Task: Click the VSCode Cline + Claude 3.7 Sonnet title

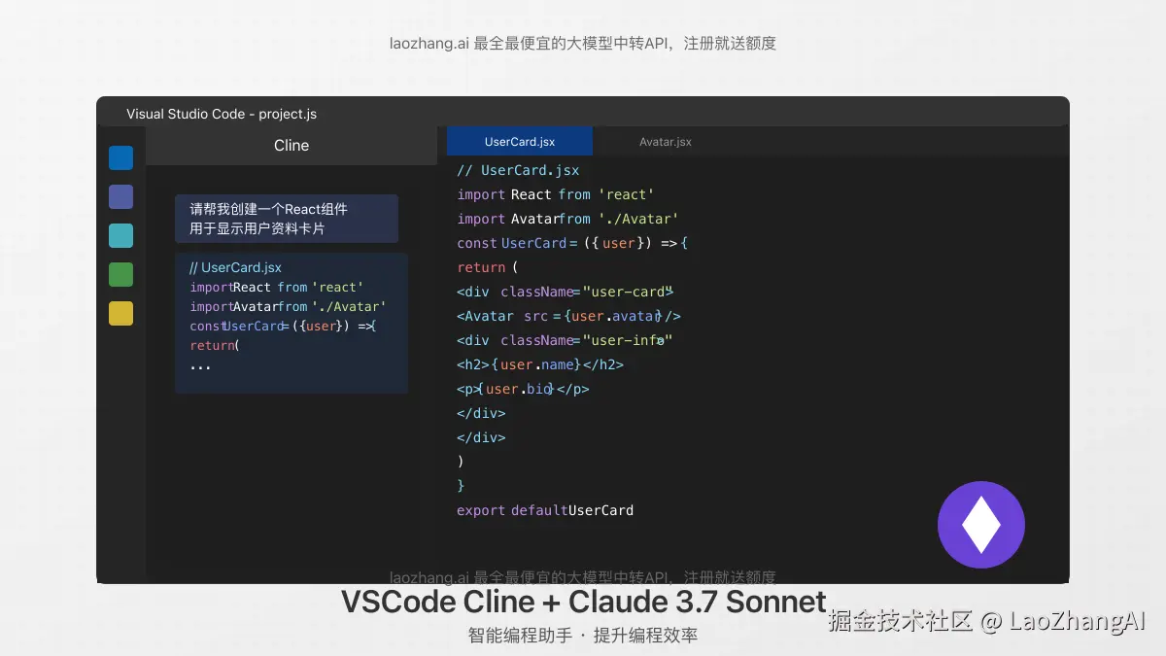Action: (x=583, y=602)
